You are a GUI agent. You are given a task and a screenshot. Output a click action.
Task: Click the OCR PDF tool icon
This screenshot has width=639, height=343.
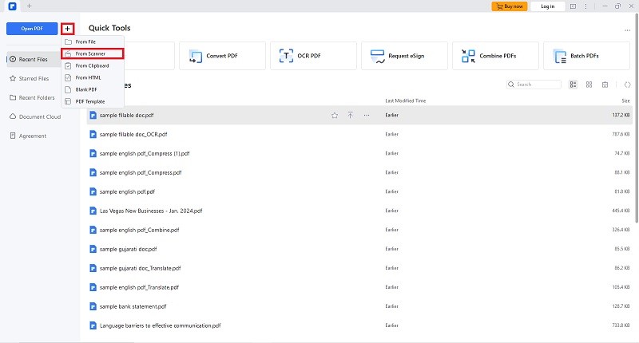coord(286,56)
